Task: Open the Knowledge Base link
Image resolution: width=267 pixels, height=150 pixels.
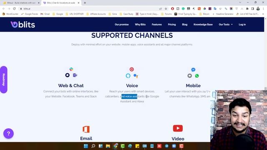Action: 203,25
